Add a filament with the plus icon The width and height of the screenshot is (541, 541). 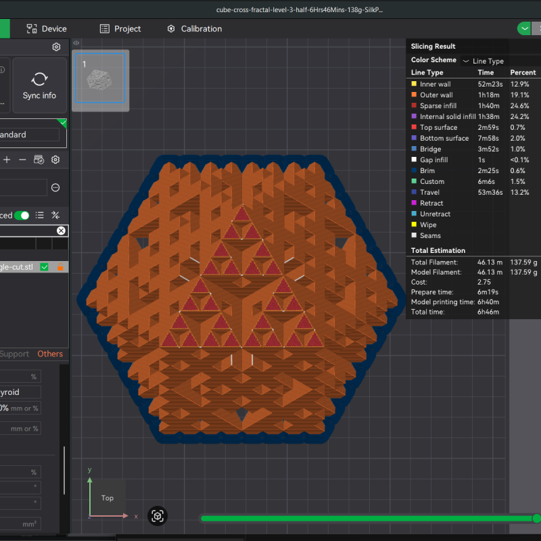pos(7,160)
